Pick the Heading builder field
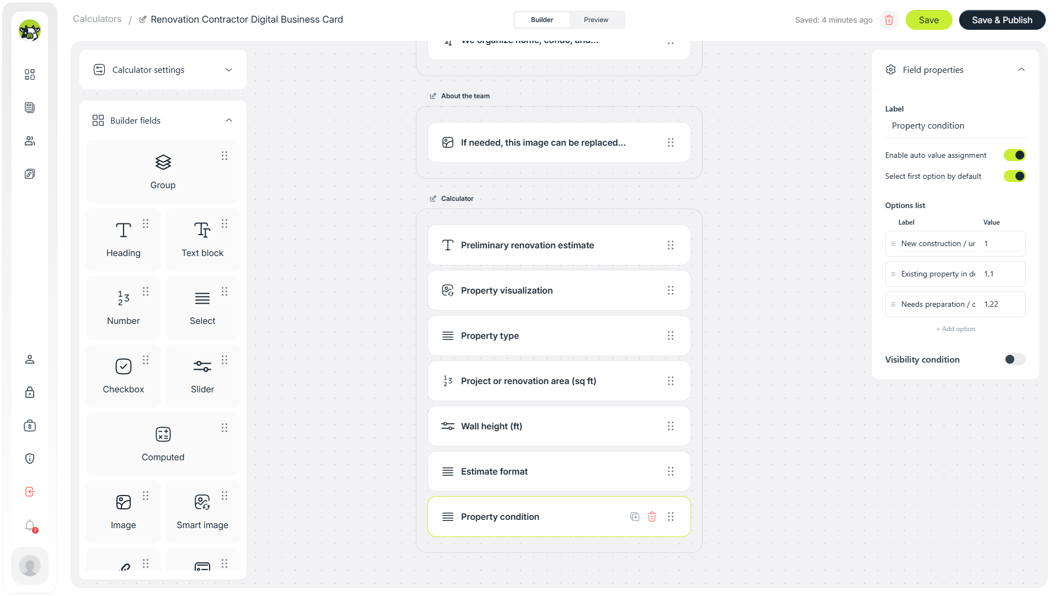This screenshot has width=1059, height=596. click(x=123, y=240)
